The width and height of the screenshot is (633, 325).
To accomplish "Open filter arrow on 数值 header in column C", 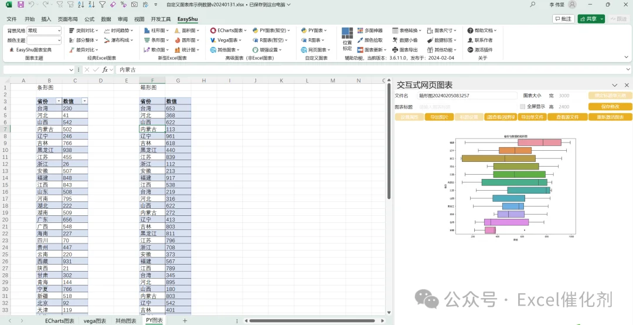I will click(84, 101).
